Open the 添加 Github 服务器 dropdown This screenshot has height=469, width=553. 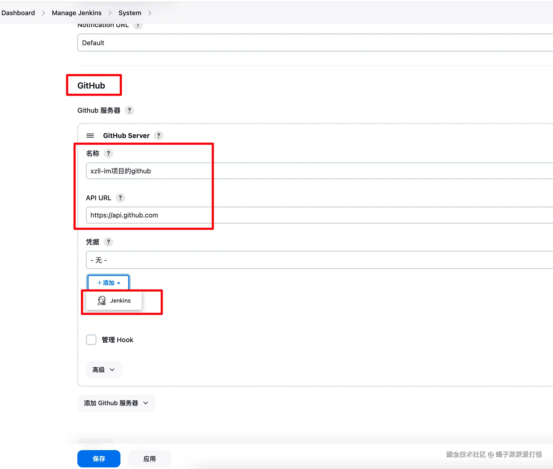(116, 403)
